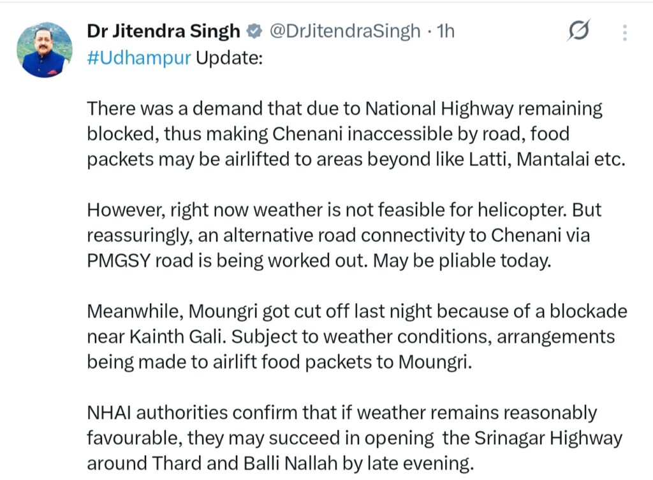This screenshot has height=480, width=653.
Task: Click the display name Dr Jitendra Singh
Action: [163, 31]
